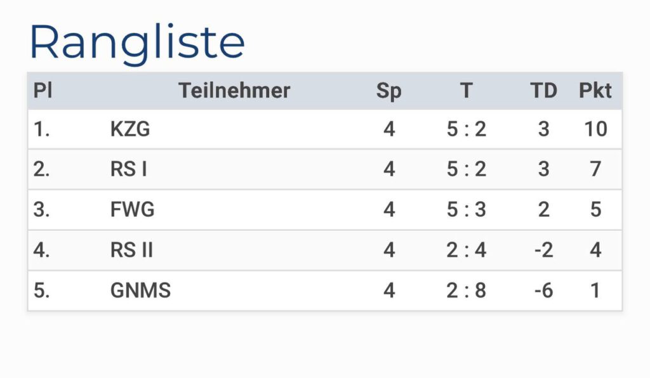The height and width of the screenshot is (378, 650).
Task: Click the -6 goal difference value
Action: [x=543, y=290]
